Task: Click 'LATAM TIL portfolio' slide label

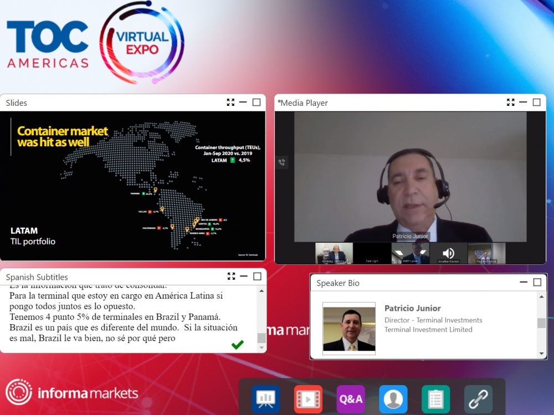Action: [33, 236]
